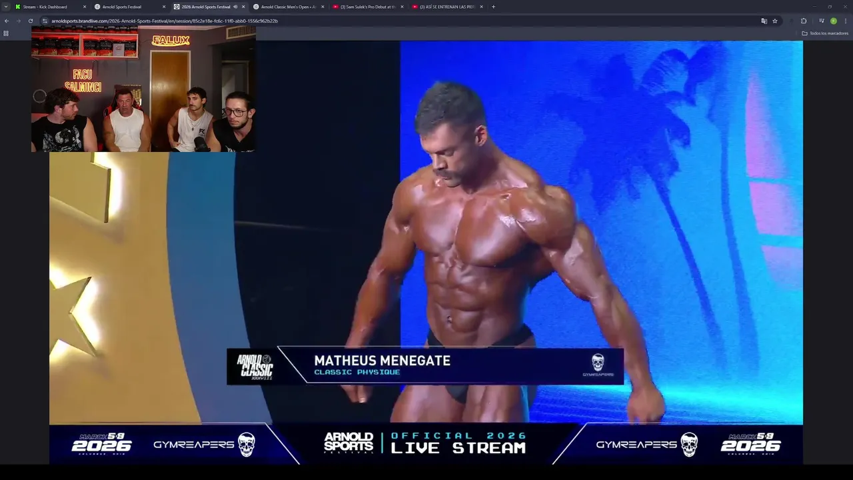The image size is (853, 480).
Task: Open the extensions puzzle icon
Action: tap(804, 21)
